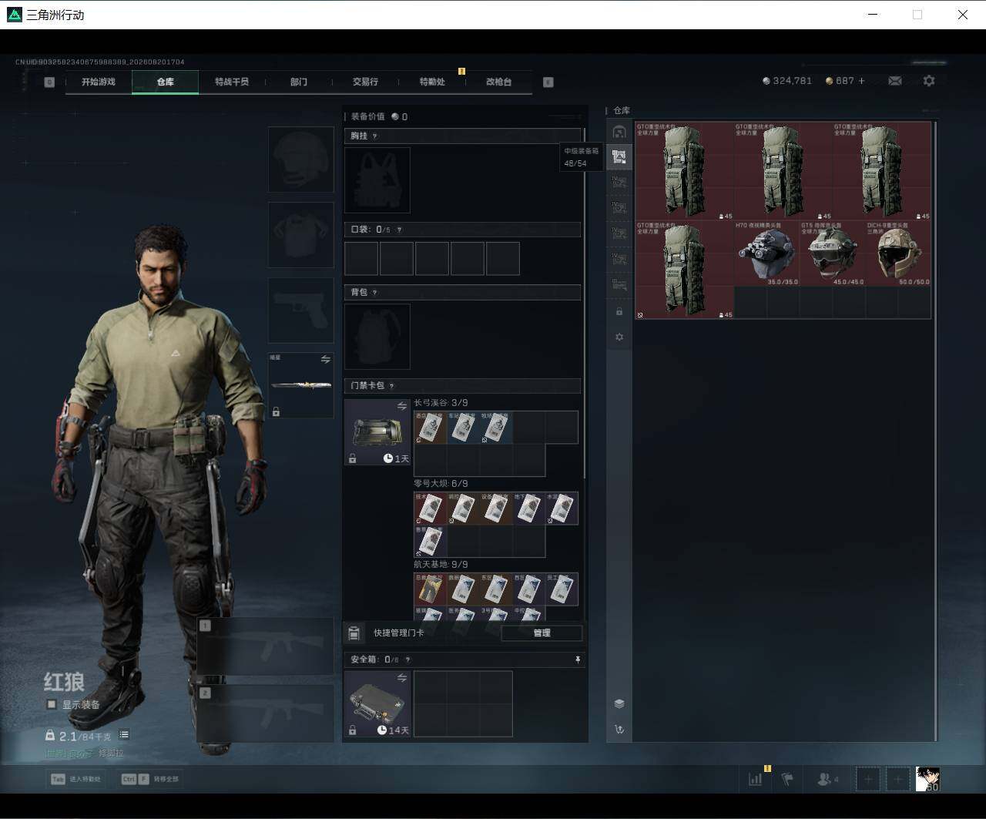
Task: Click the 转移全部 shortcut button
Action: tap(150, 779)
